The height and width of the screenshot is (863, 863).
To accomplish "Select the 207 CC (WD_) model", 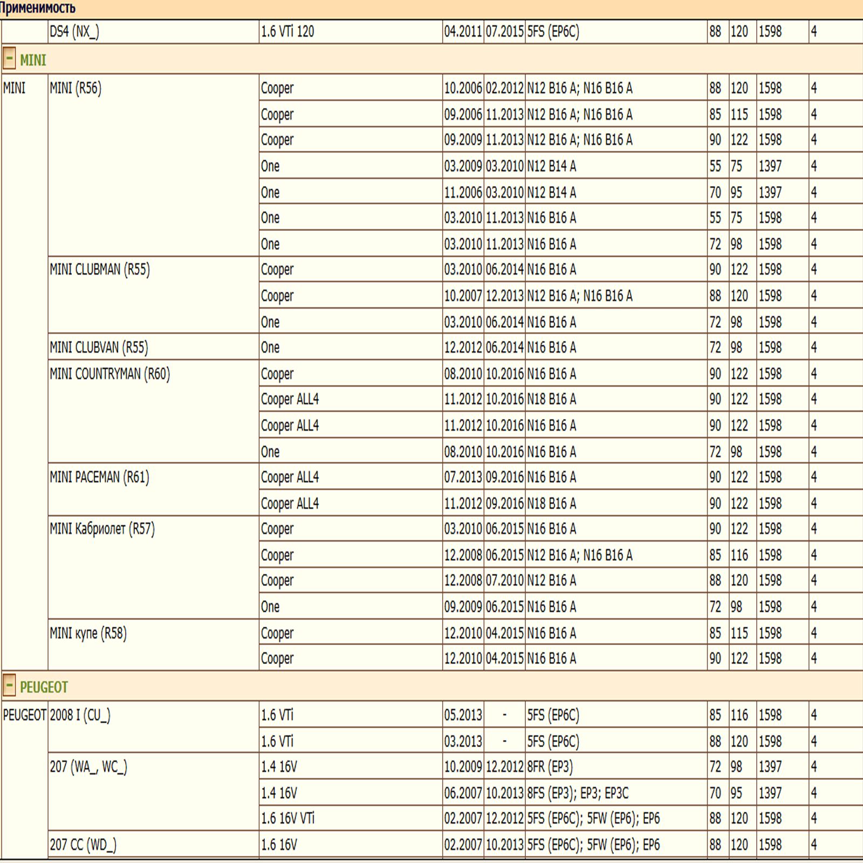I will point(83,845).
